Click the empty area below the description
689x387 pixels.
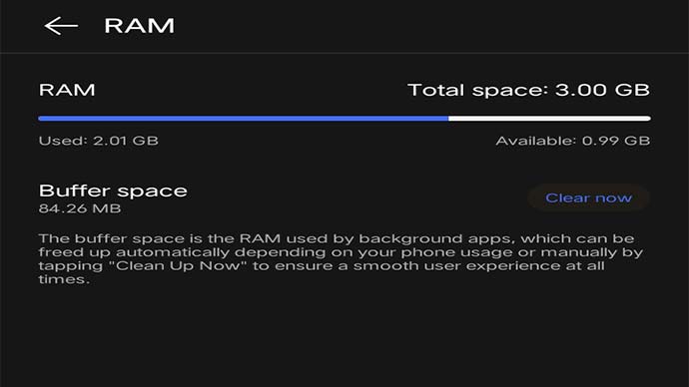point(344,338)
